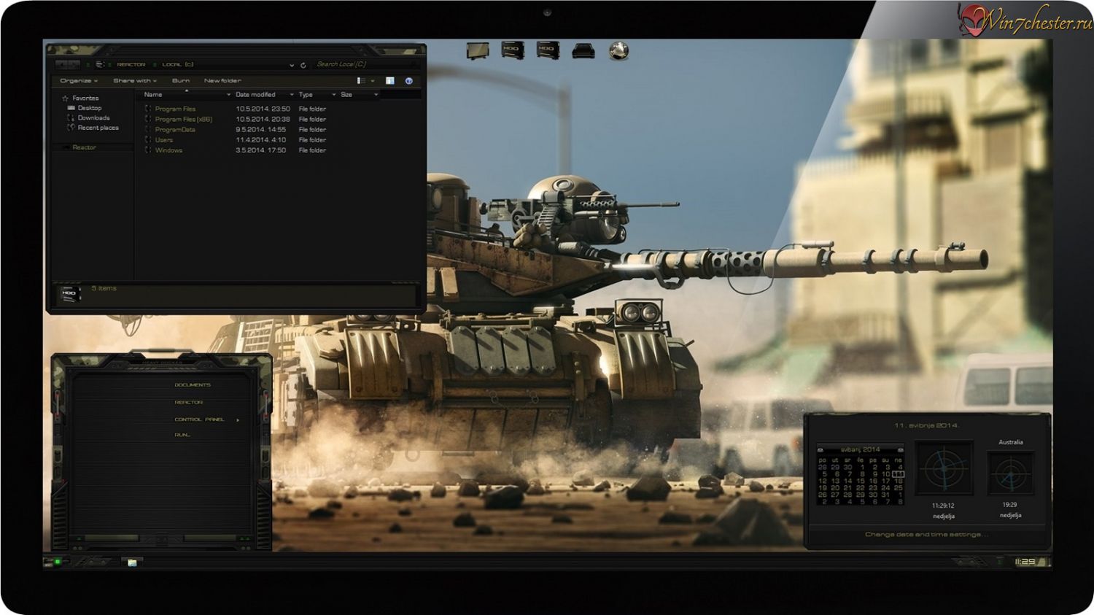Open the Name column filter dropdown
Screen dimensions: 1094x615
coord(228,95)
